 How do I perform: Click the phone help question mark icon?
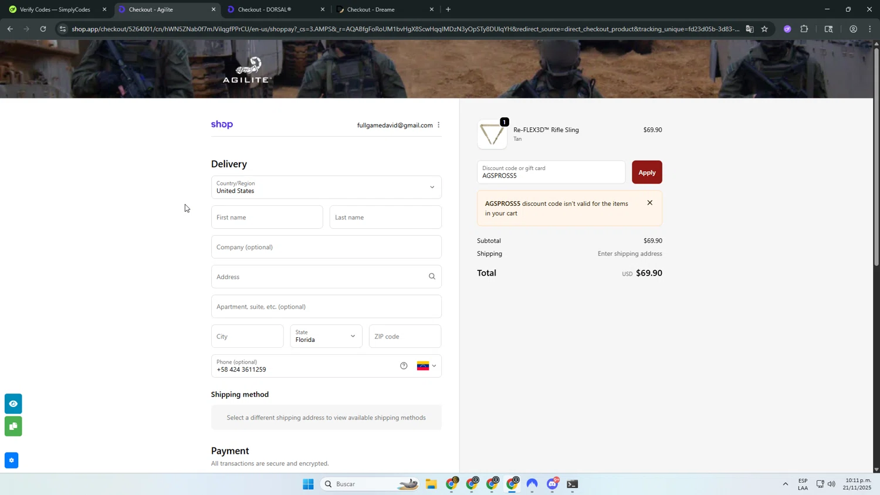pyautogui.click(x=404, y=366)
